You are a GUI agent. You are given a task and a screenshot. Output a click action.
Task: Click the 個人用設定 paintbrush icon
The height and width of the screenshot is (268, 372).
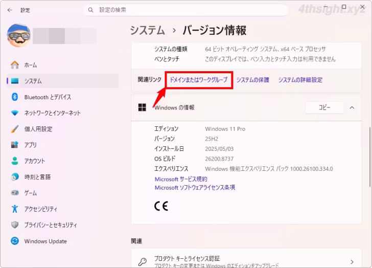click(15, 129)
